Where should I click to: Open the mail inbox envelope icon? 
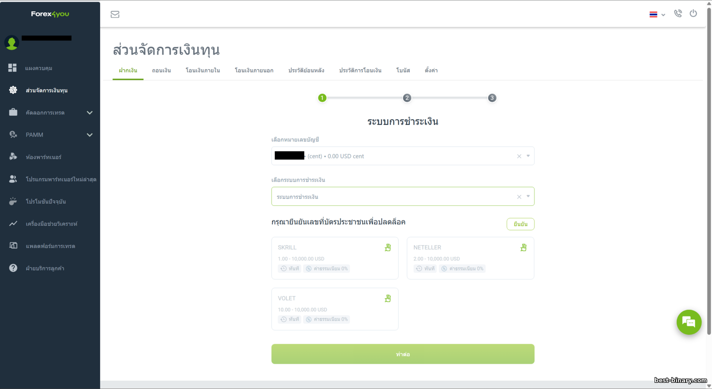(x=115, y=14)
